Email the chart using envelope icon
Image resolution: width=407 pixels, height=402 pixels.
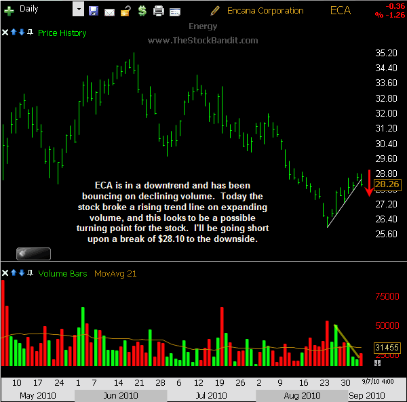pyautogui.click(x=109, y=11)
